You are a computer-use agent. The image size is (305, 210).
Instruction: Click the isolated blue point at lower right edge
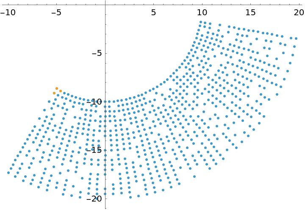point(194,177)
